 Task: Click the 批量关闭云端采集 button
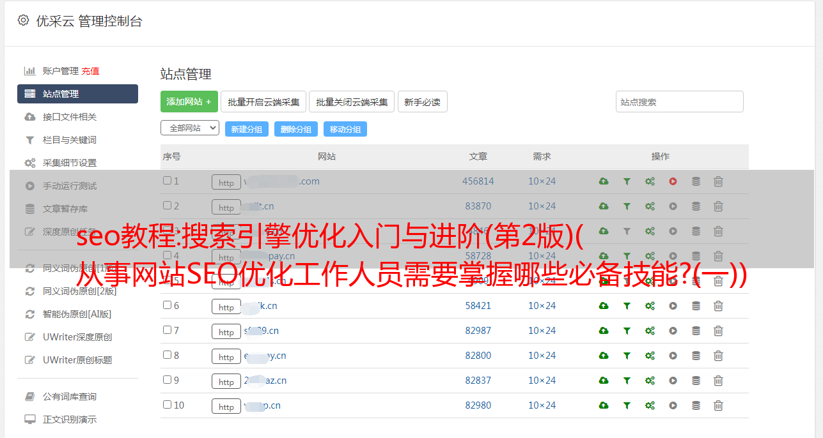pyautogui.click(x=352, y=102)
